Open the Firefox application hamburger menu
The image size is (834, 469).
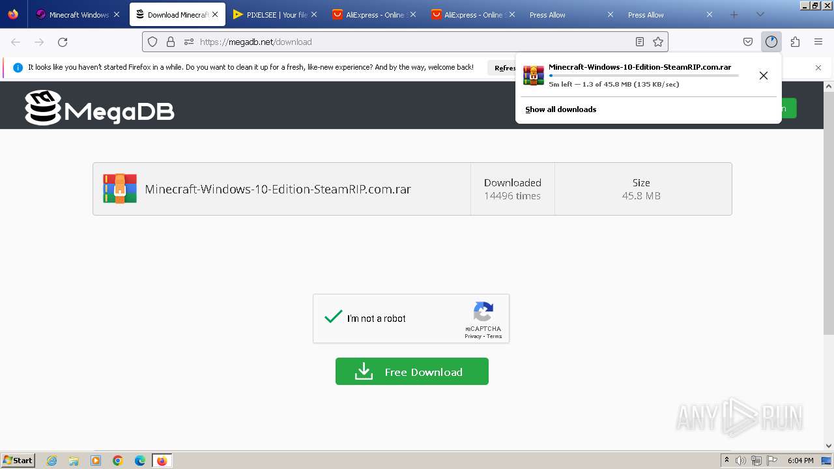(818, 42)
